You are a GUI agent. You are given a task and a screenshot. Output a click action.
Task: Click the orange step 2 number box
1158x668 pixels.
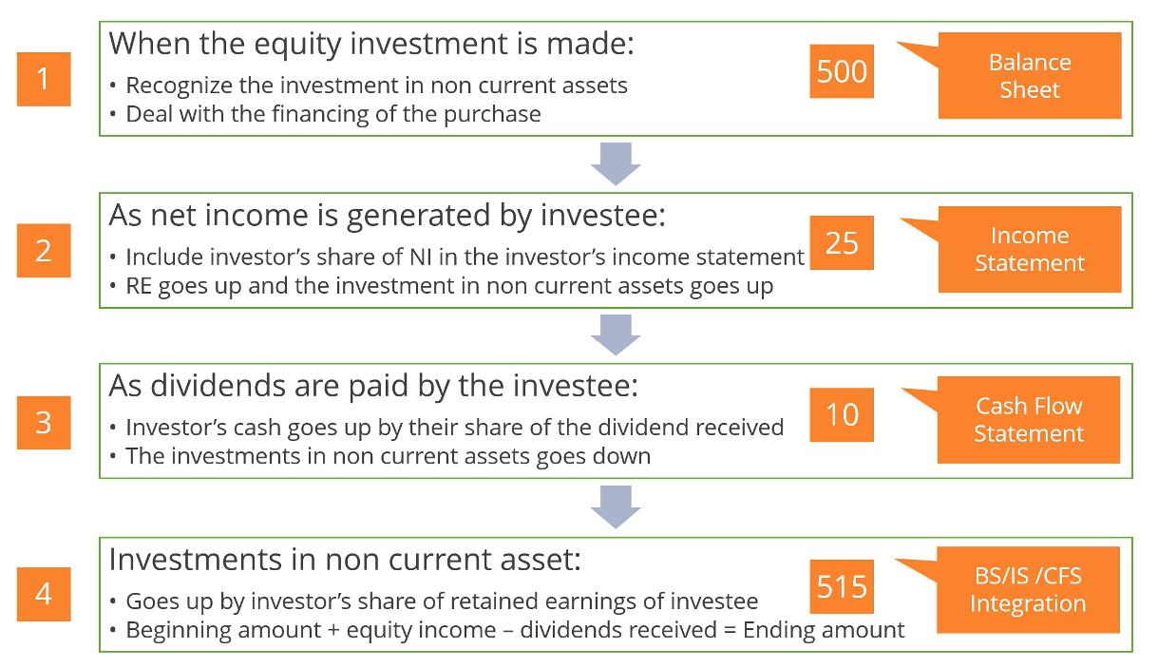coord(44,251)
